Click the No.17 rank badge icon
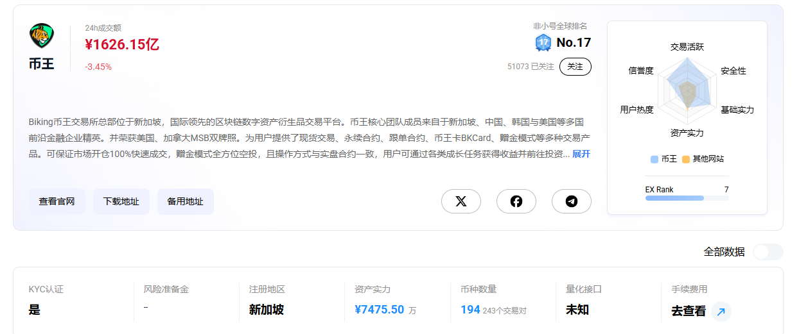Image resolution: width=799 pixels, height=334 pixels. pos(543,43)
